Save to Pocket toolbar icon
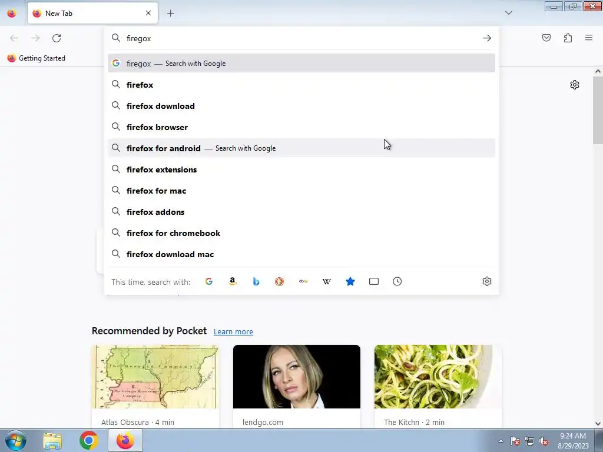The height and width of the screenshot is (452, 603). point(546,38)
